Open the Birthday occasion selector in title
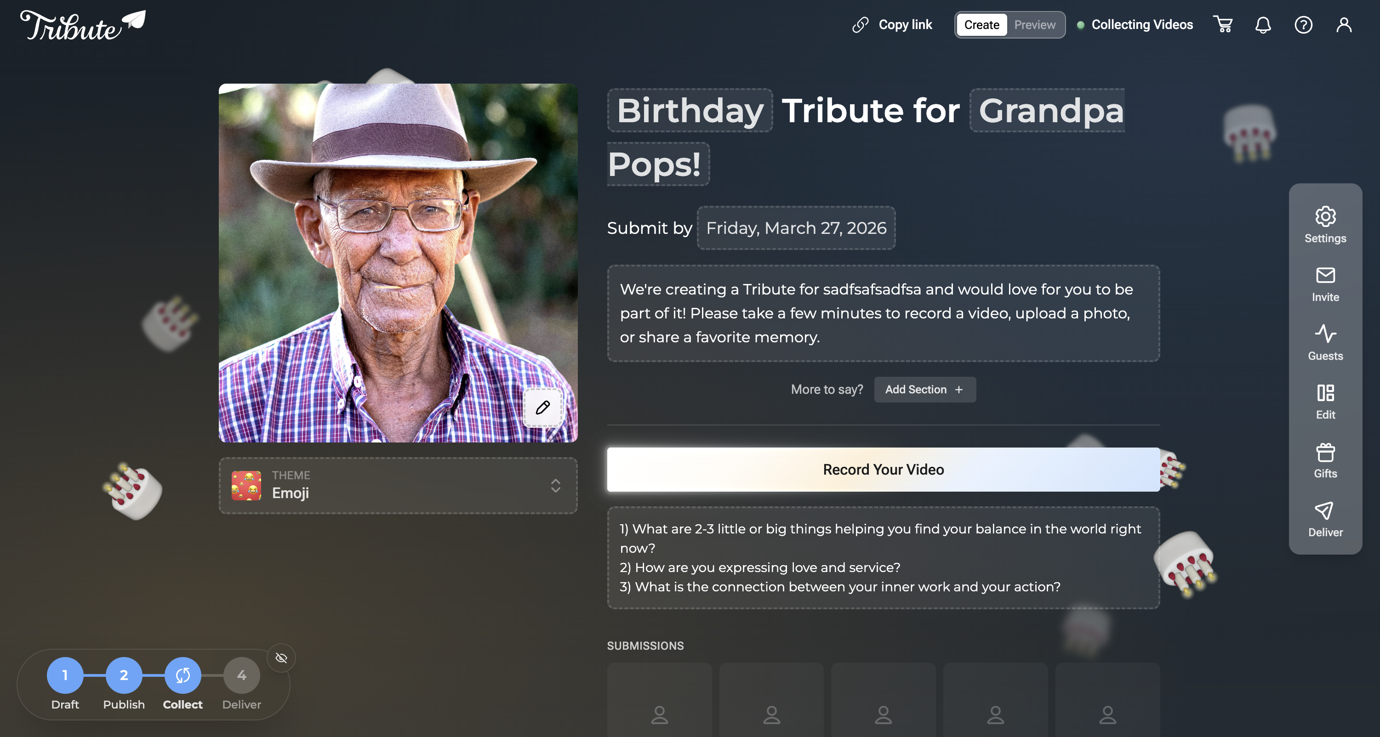Screen dimensions: 1380x737 (690, 110)
